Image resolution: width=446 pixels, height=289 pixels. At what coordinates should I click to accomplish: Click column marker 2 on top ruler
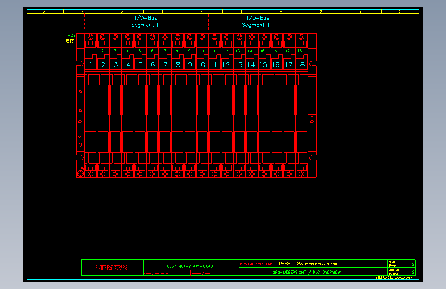point(122,12)
